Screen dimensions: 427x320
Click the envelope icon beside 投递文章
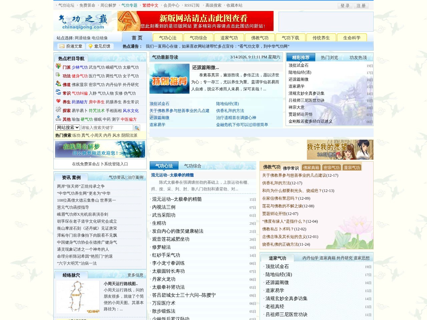(61, 46)
